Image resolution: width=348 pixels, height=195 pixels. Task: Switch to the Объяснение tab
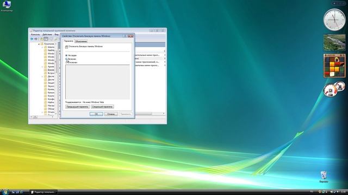81,41
